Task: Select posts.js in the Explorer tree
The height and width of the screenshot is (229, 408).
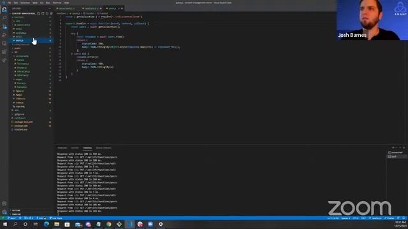Action: (x=31, y=41)
